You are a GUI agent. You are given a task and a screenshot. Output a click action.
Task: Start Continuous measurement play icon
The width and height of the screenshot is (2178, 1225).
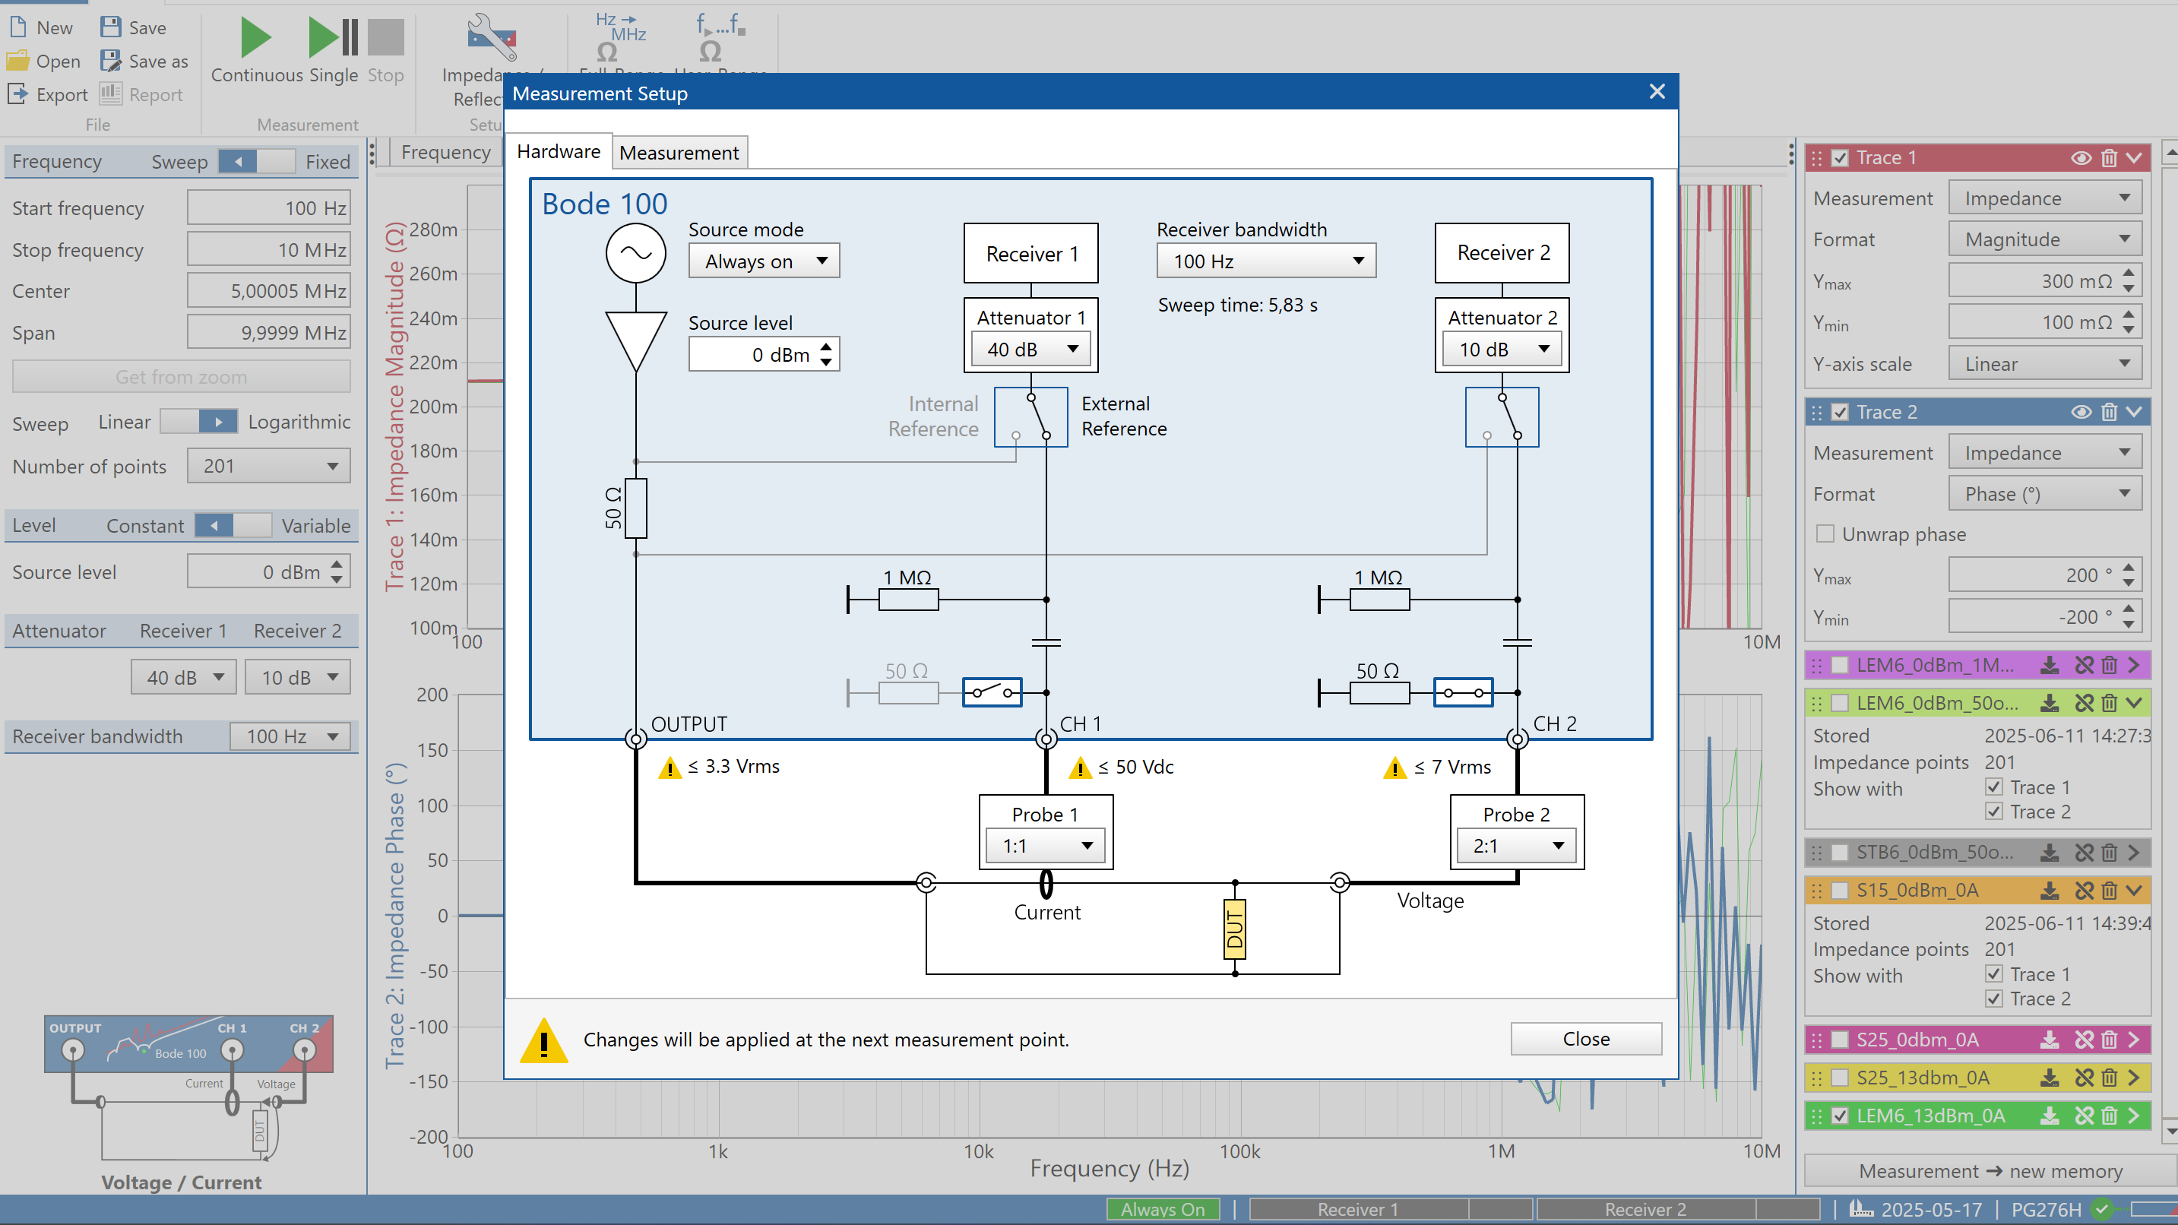(x=255, y=38)
